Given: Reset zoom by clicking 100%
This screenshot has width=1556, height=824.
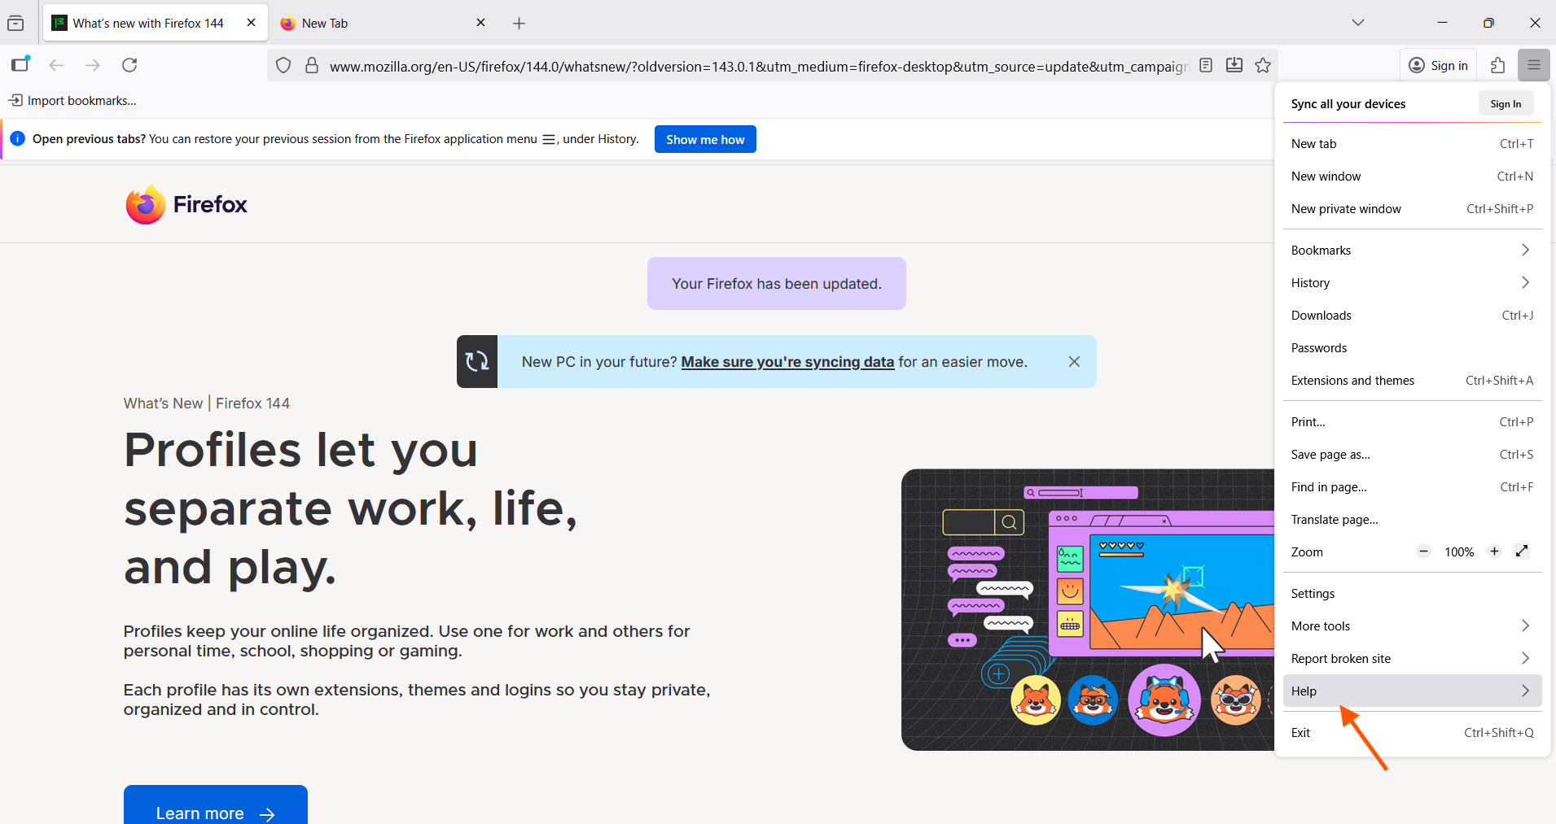Looking at the screenshot, I should [1459, 552].
